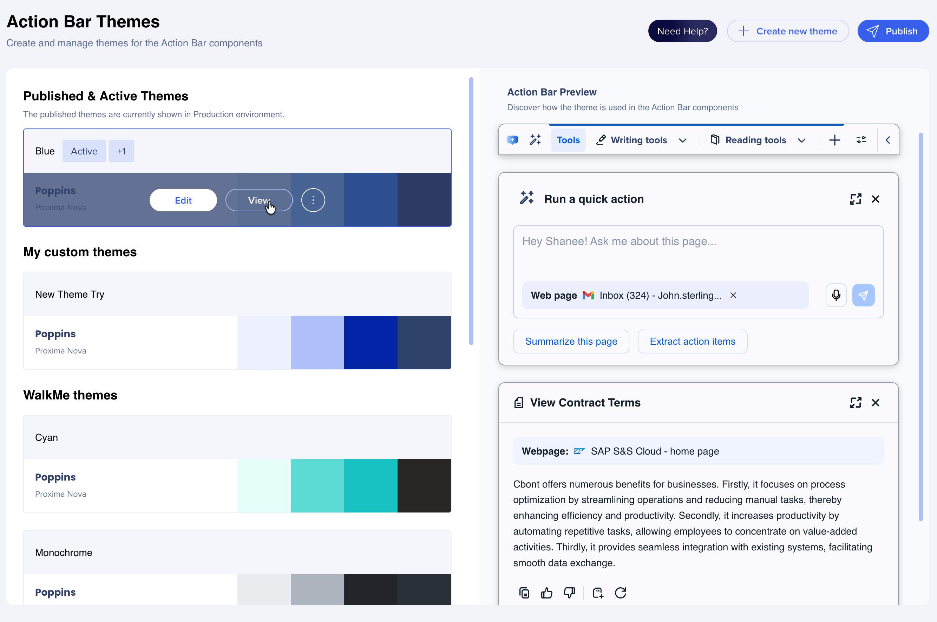Click thumbs down on contract terms response
Screen dimensions: 937x622
pos(569,593)
